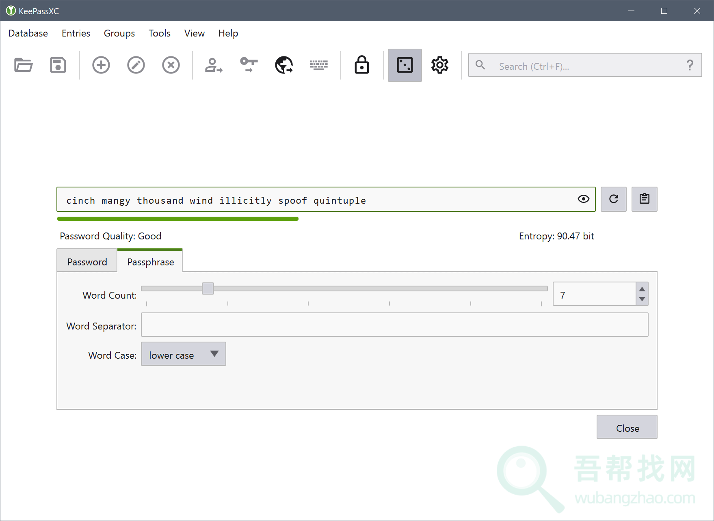The image size is (714, 521).
Task: Delete the entry using the X circle icon
Action: point(171,65)
